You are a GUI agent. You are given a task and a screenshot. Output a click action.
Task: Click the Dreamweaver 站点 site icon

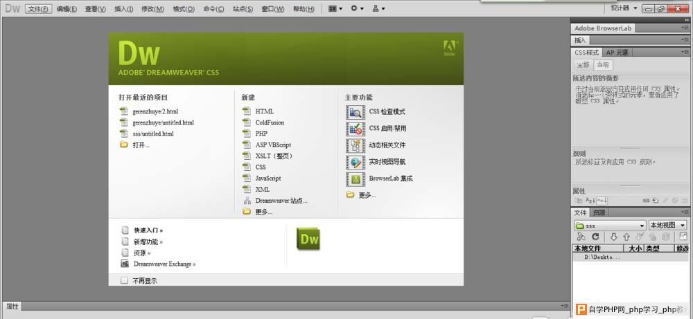click(247, 200)
